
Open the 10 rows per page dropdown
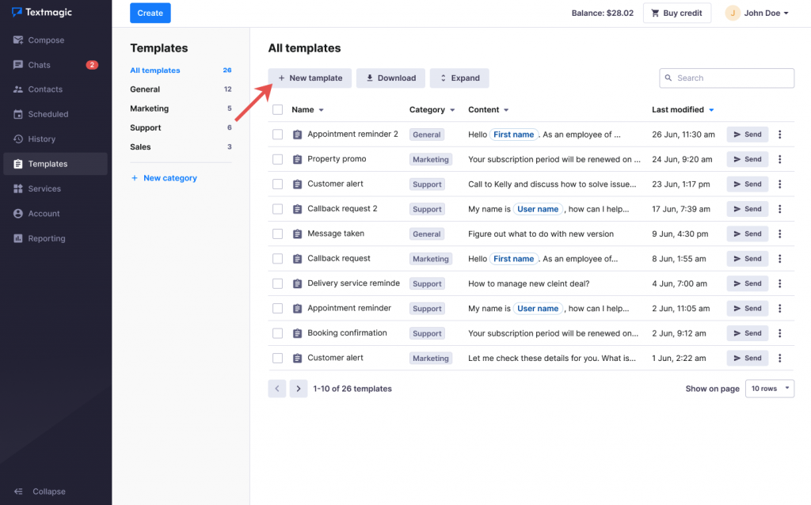click(x=769, y=389)
